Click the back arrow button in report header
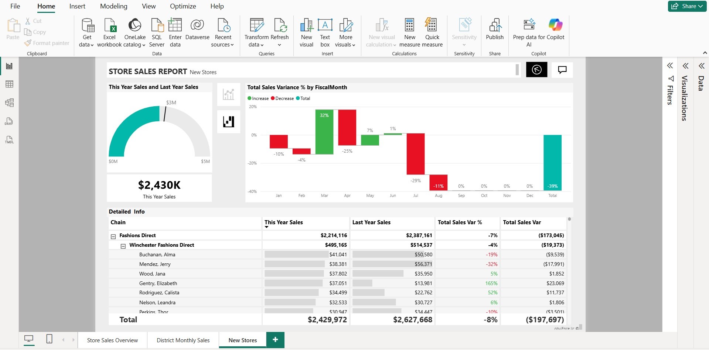The height and width of the screenshot is (350, 709). pyautogui.click(x=536, y=70)
